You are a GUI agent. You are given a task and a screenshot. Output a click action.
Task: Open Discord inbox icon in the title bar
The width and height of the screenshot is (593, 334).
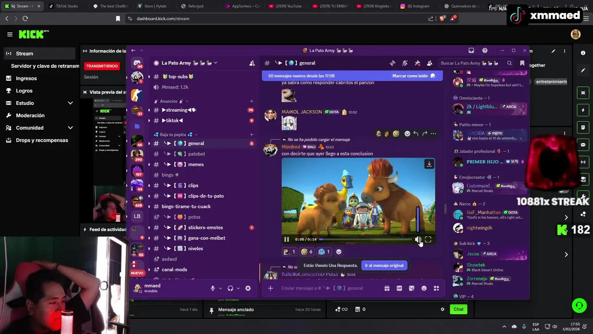click(471, 51)
